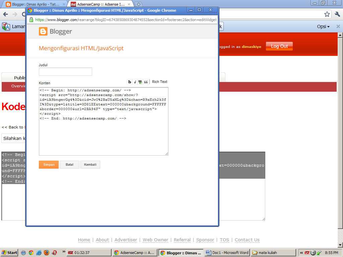Insert a link with the link icon
This screenshot has height=257, width=343.
140,82
